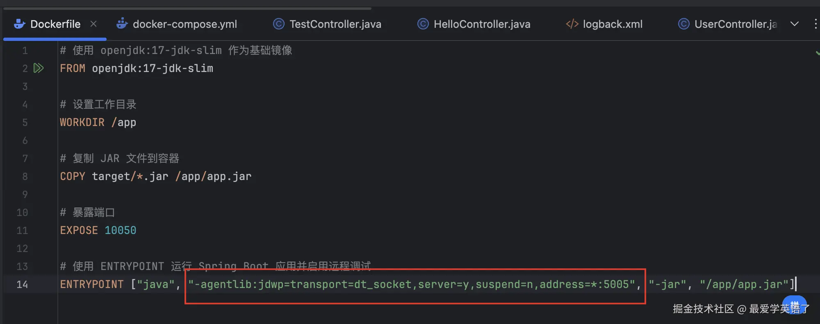
Task: Open the logback.xml tab
Action: (604, 24)
